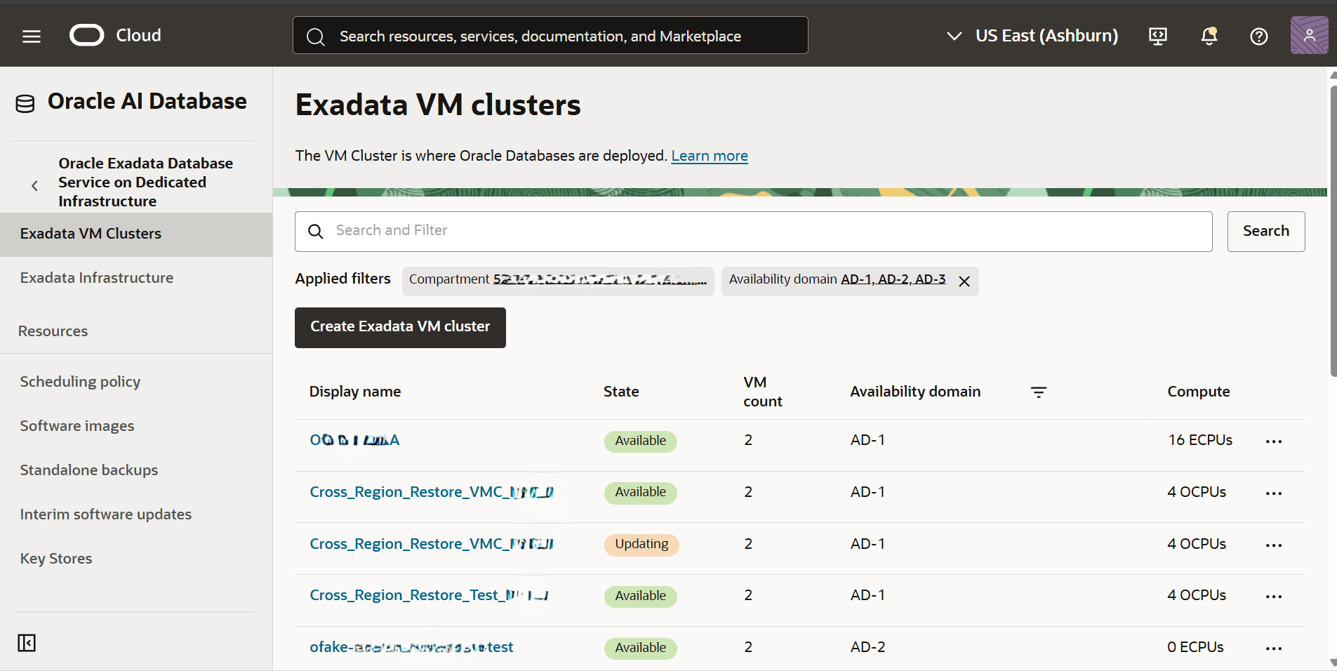Open the navigation hamburger menu
The height and width of the screenshot is (671, 1337).
31,35
